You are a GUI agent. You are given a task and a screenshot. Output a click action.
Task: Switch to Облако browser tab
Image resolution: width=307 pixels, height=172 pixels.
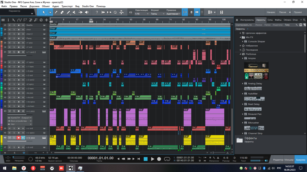click(x=287, y=20)
